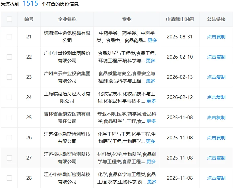The height and width of the screenshot is (188, 233).
Task: Click the 专业 column header
Action: (127, 19)
